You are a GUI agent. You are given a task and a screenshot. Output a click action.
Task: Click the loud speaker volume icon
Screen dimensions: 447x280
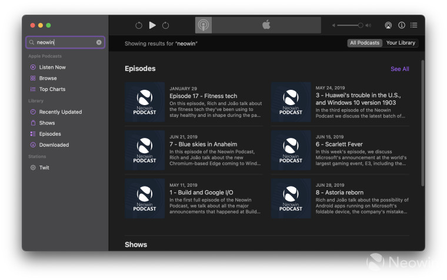(368, 25)
